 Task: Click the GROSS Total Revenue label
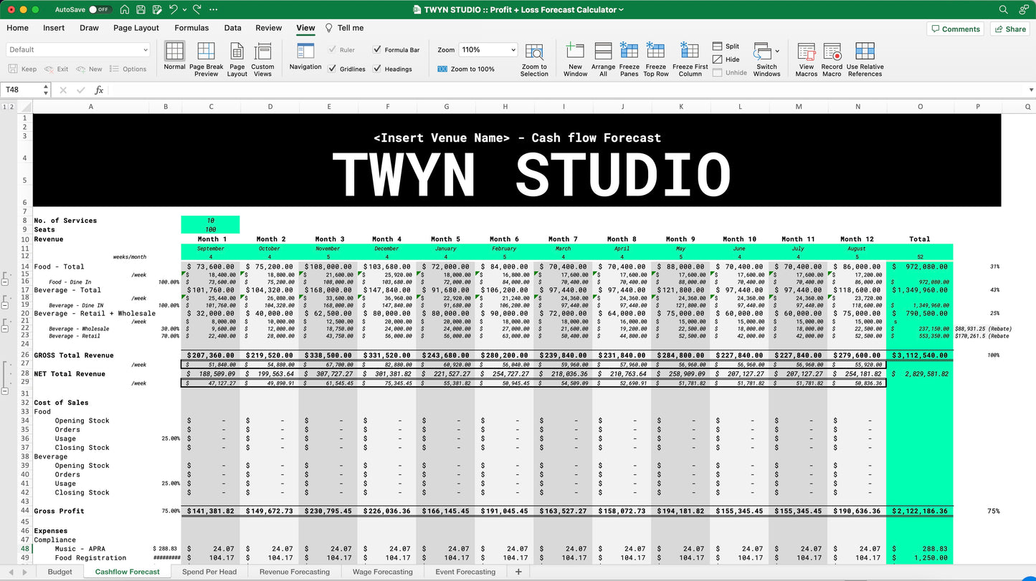click(74, 355)
